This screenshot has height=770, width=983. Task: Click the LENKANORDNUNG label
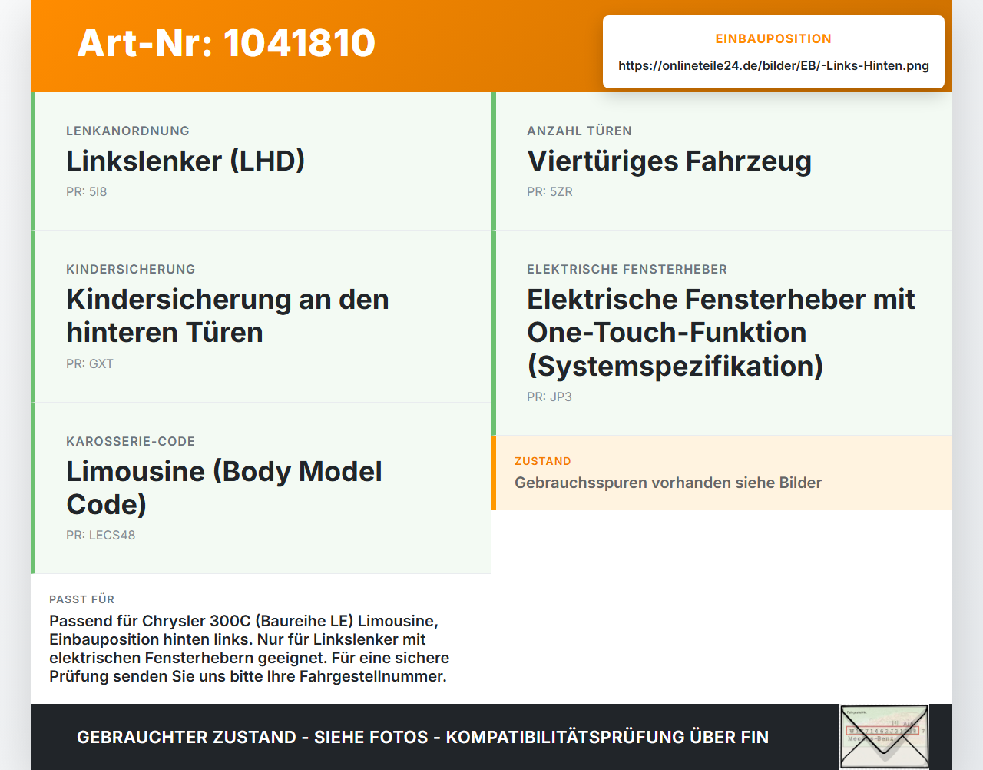click(127, 131)
